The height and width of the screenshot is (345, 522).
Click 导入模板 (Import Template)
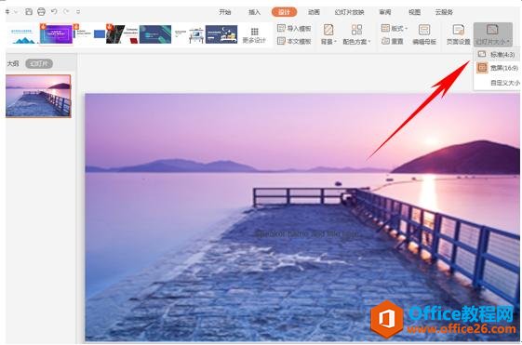pos(294,28)
